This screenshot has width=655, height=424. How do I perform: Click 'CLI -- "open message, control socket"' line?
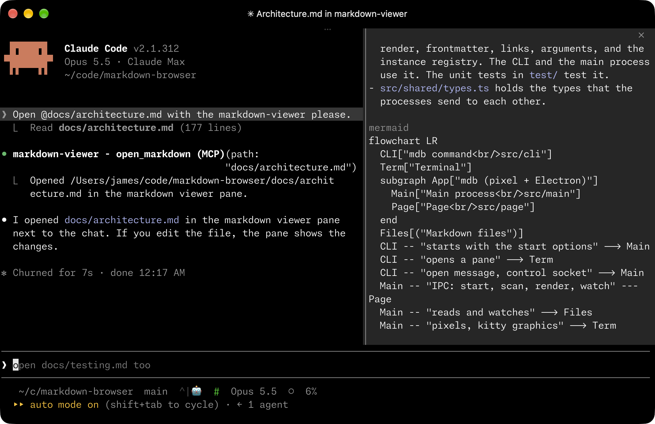[512, 273]
